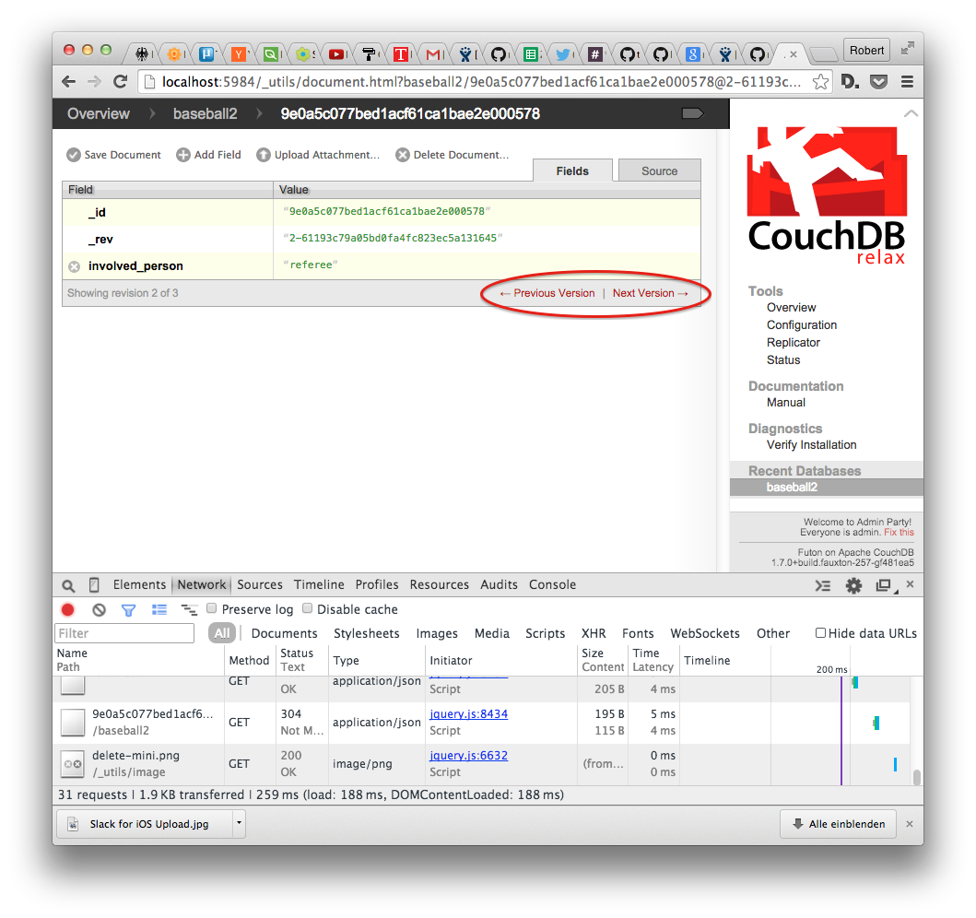Click Upload Attachment
The width and height of the screenshot is (976, 918).
(x=318, y=154)
